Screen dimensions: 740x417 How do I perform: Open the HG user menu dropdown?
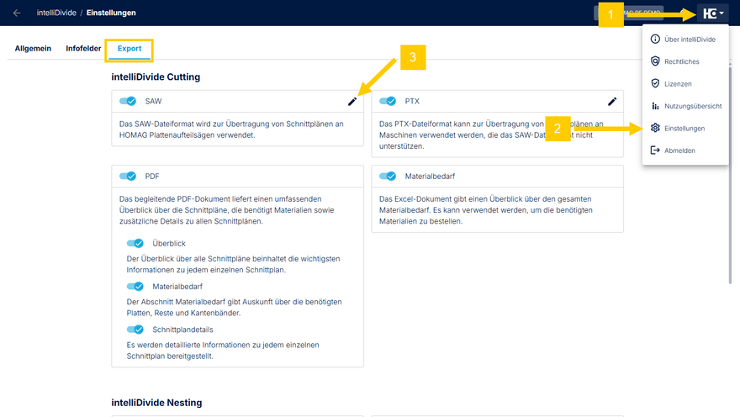pos(712,13)
